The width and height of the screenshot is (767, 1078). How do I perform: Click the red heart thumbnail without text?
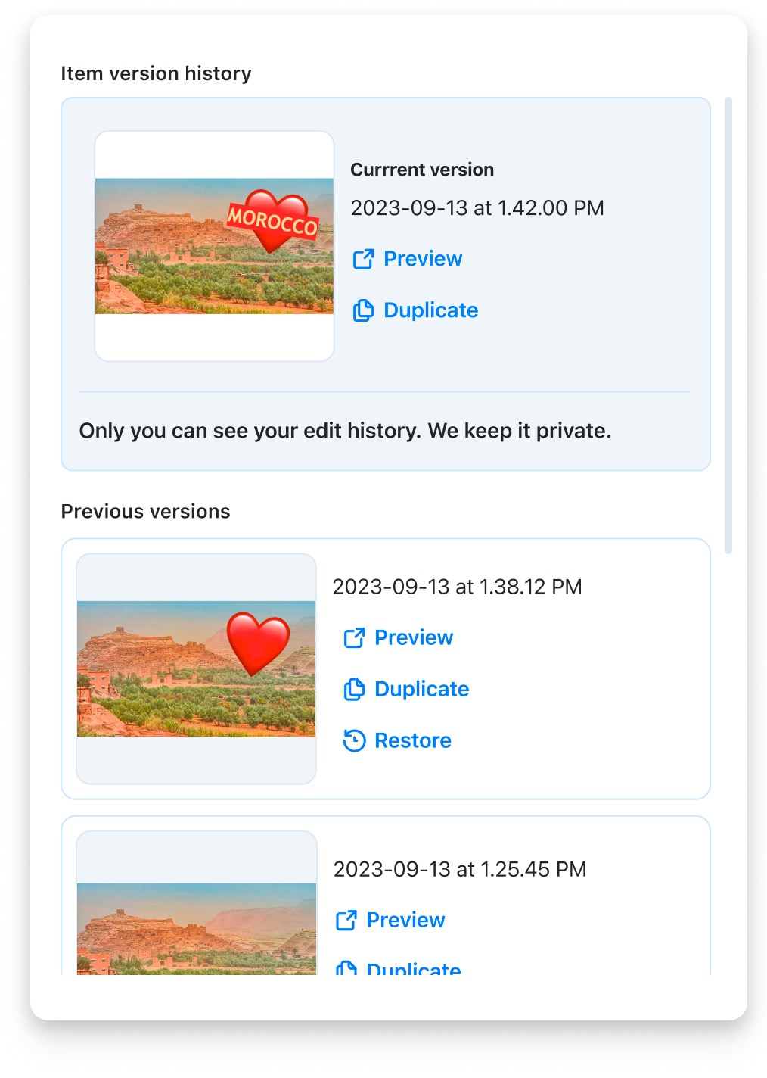196,668
